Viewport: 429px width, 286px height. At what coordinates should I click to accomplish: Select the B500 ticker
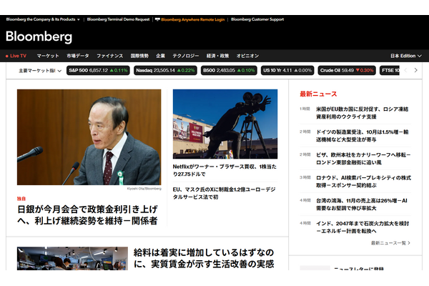point(229,70)
